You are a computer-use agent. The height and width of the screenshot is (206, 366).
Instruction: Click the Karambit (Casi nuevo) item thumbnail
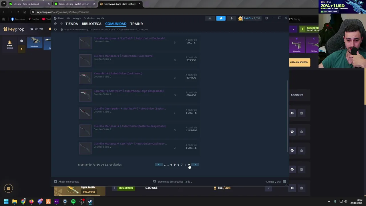[85, 78]
